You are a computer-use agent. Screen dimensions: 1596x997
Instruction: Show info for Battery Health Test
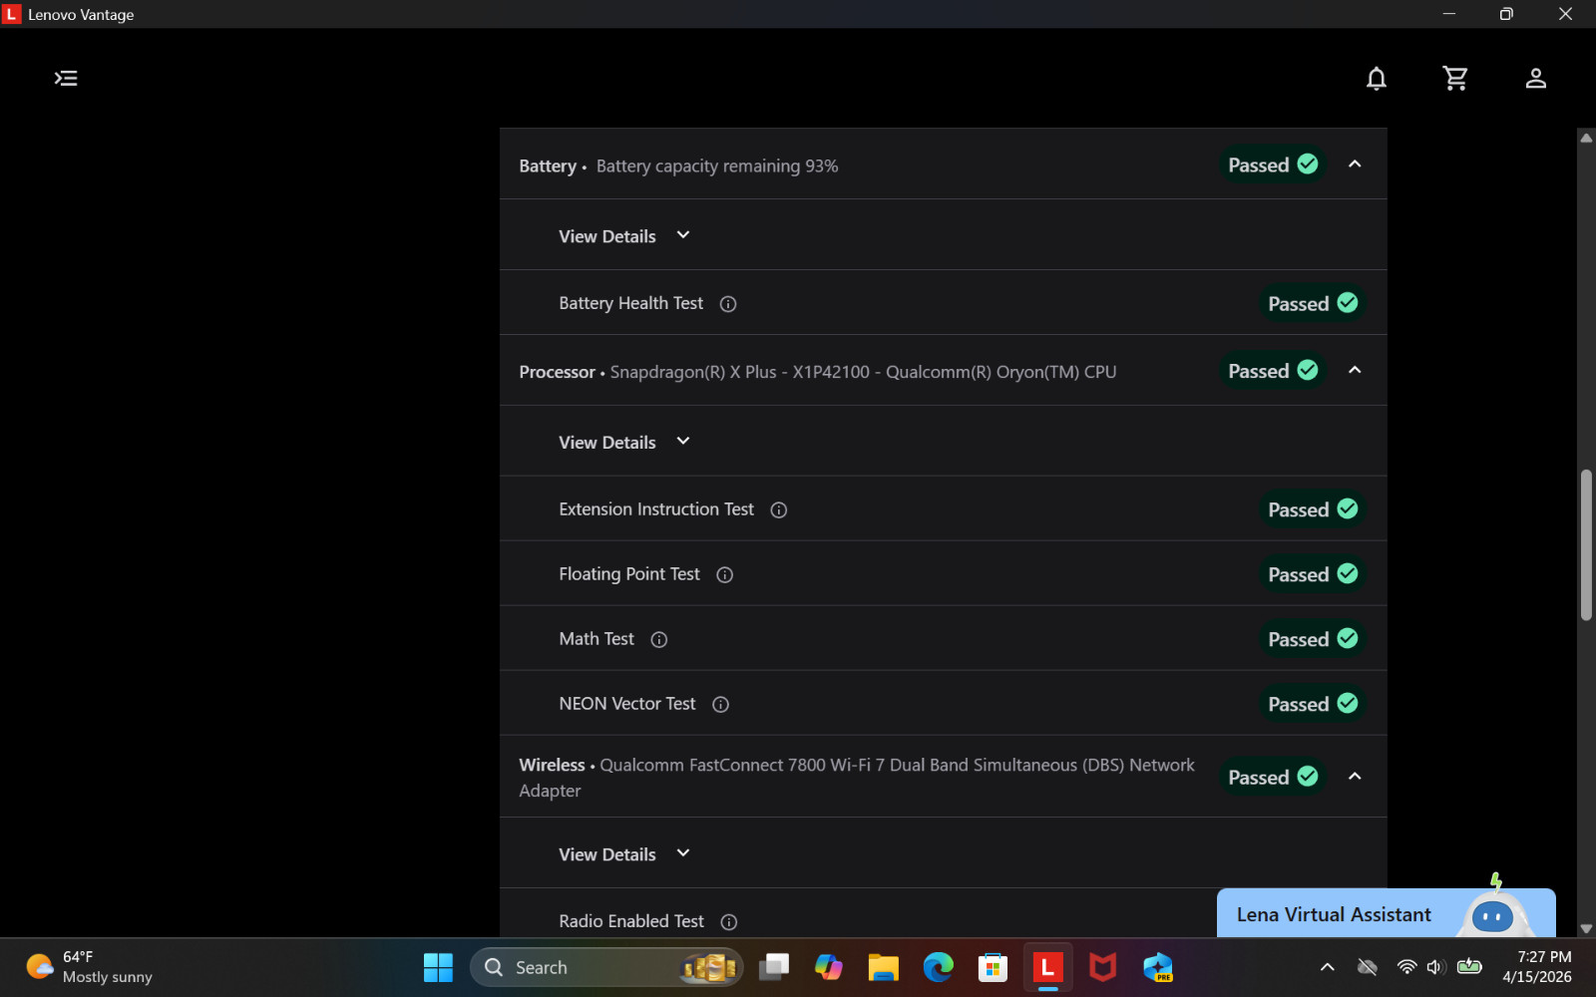(x=728, y=304)
